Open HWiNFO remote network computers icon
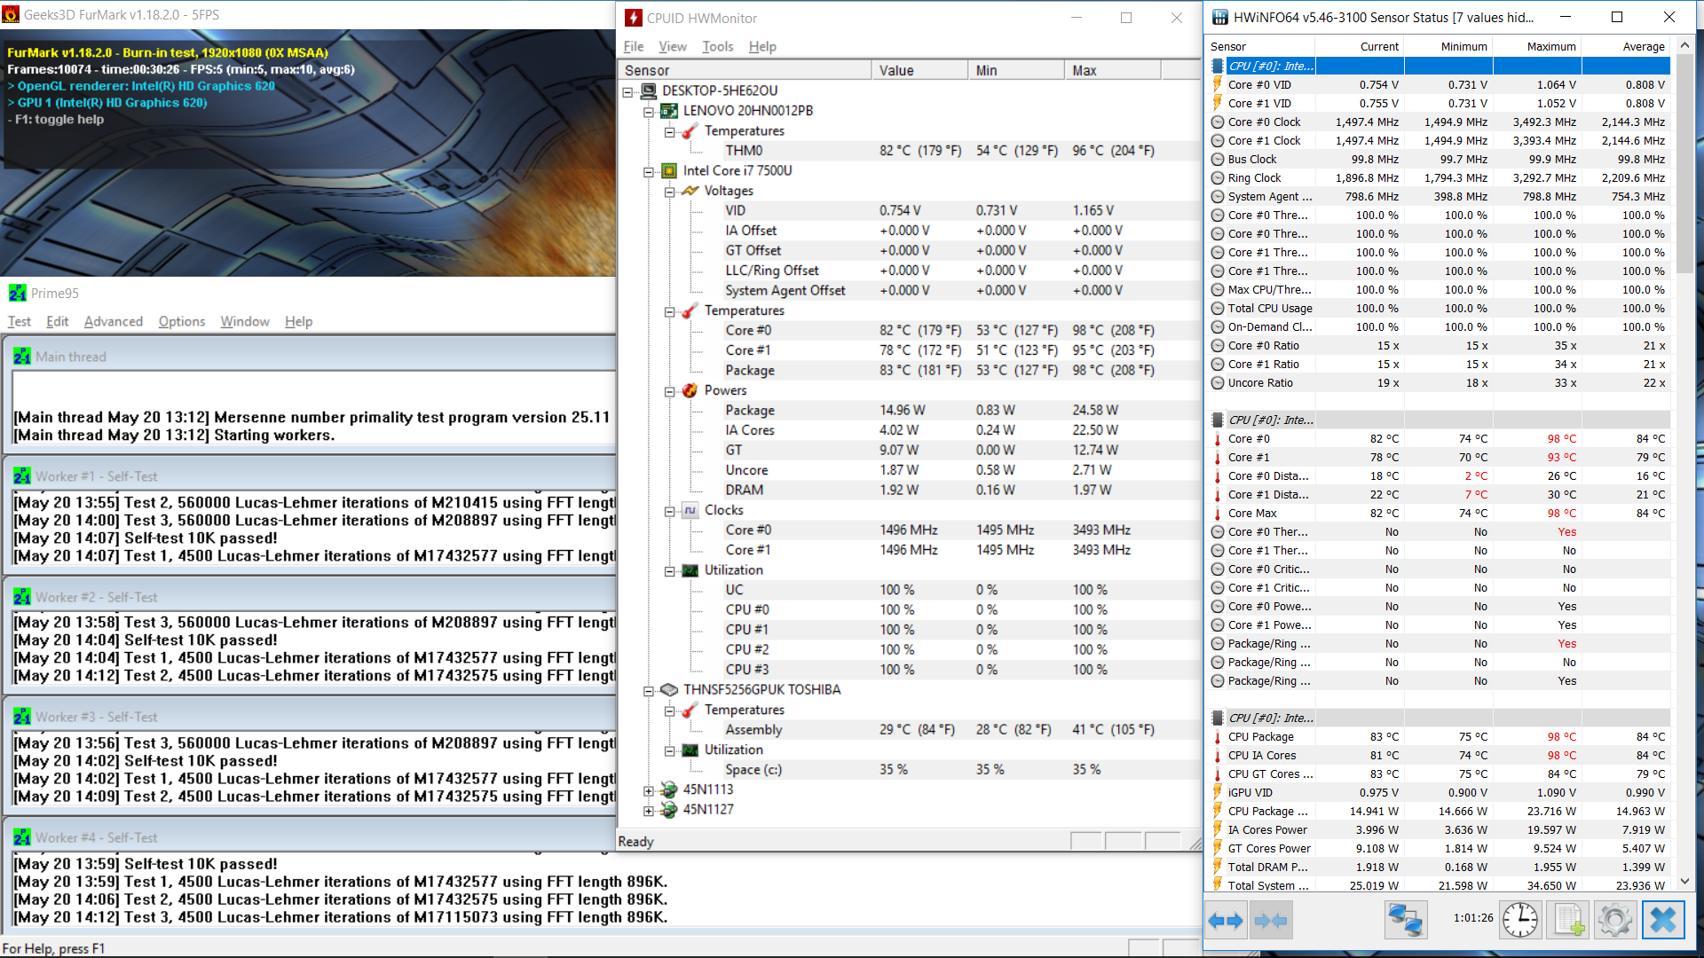Screen dimensions: 1704x958 (1406, 920)
